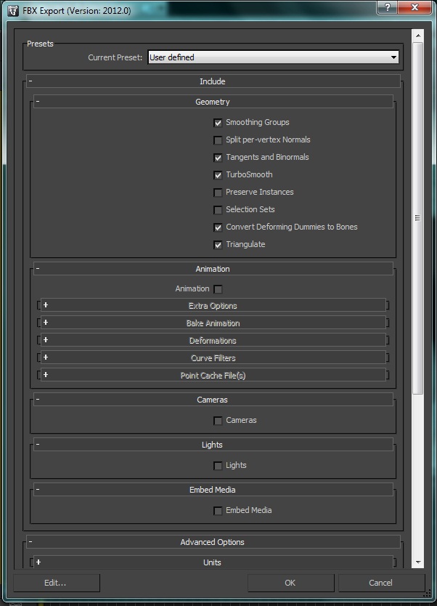
Task: Expand the Bake Animation rollout
Action: (213, 323)
